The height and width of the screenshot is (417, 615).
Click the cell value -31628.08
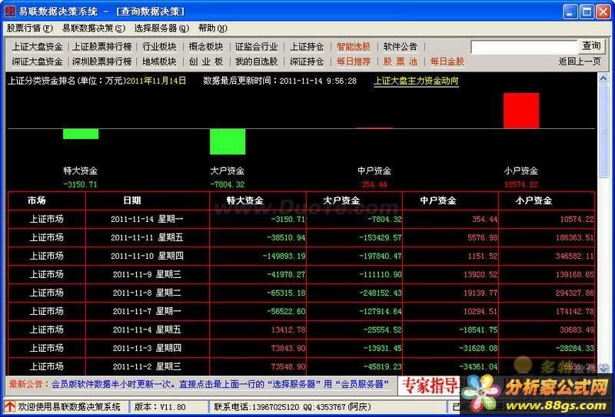(477, 349)
